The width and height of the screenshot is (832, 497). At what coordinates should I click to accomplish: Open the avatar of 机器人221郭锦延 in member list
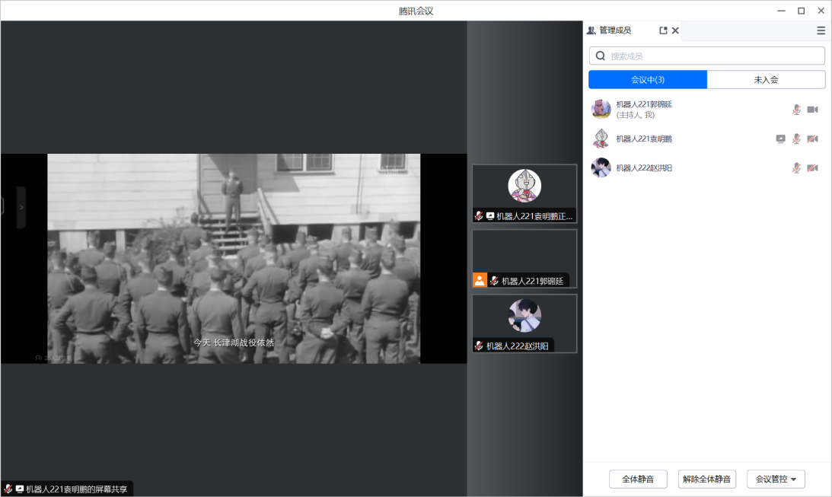(601, 109)
